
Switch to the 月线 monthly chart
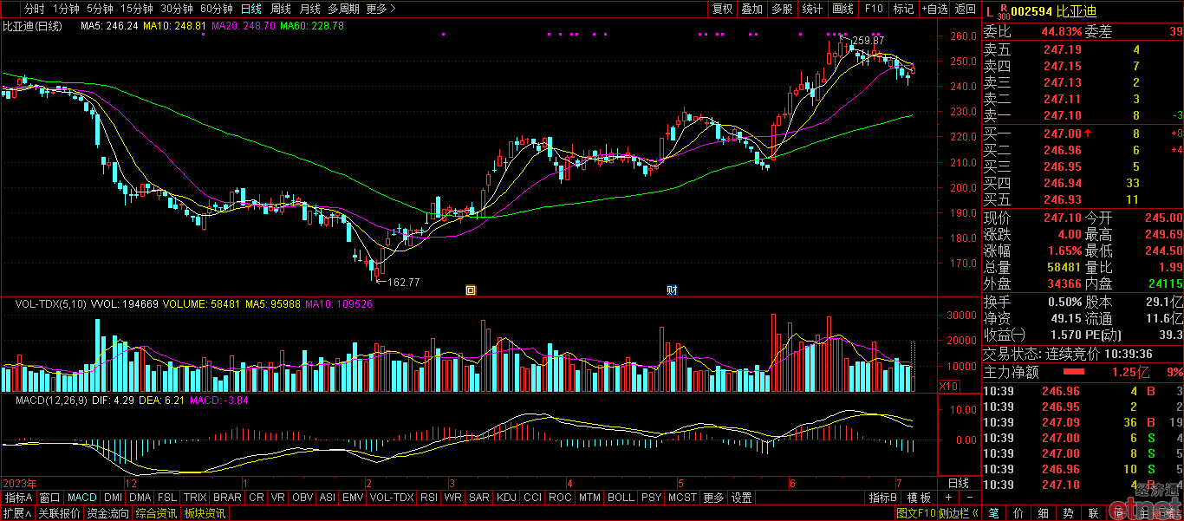coord(309,9)
